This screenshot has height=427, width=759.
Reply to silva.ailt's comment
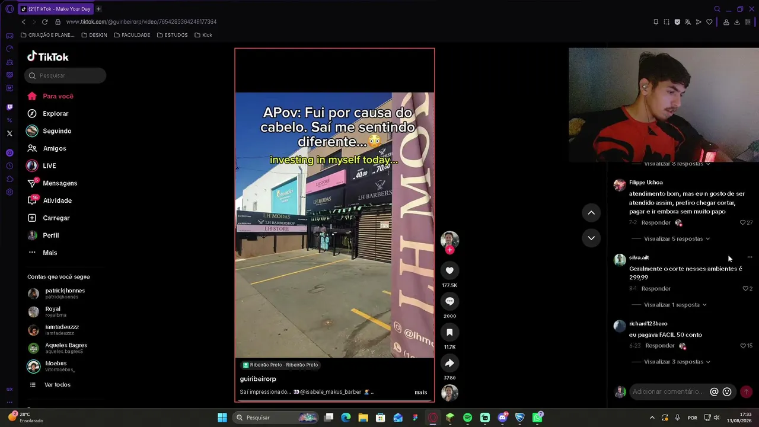(656, 289)
